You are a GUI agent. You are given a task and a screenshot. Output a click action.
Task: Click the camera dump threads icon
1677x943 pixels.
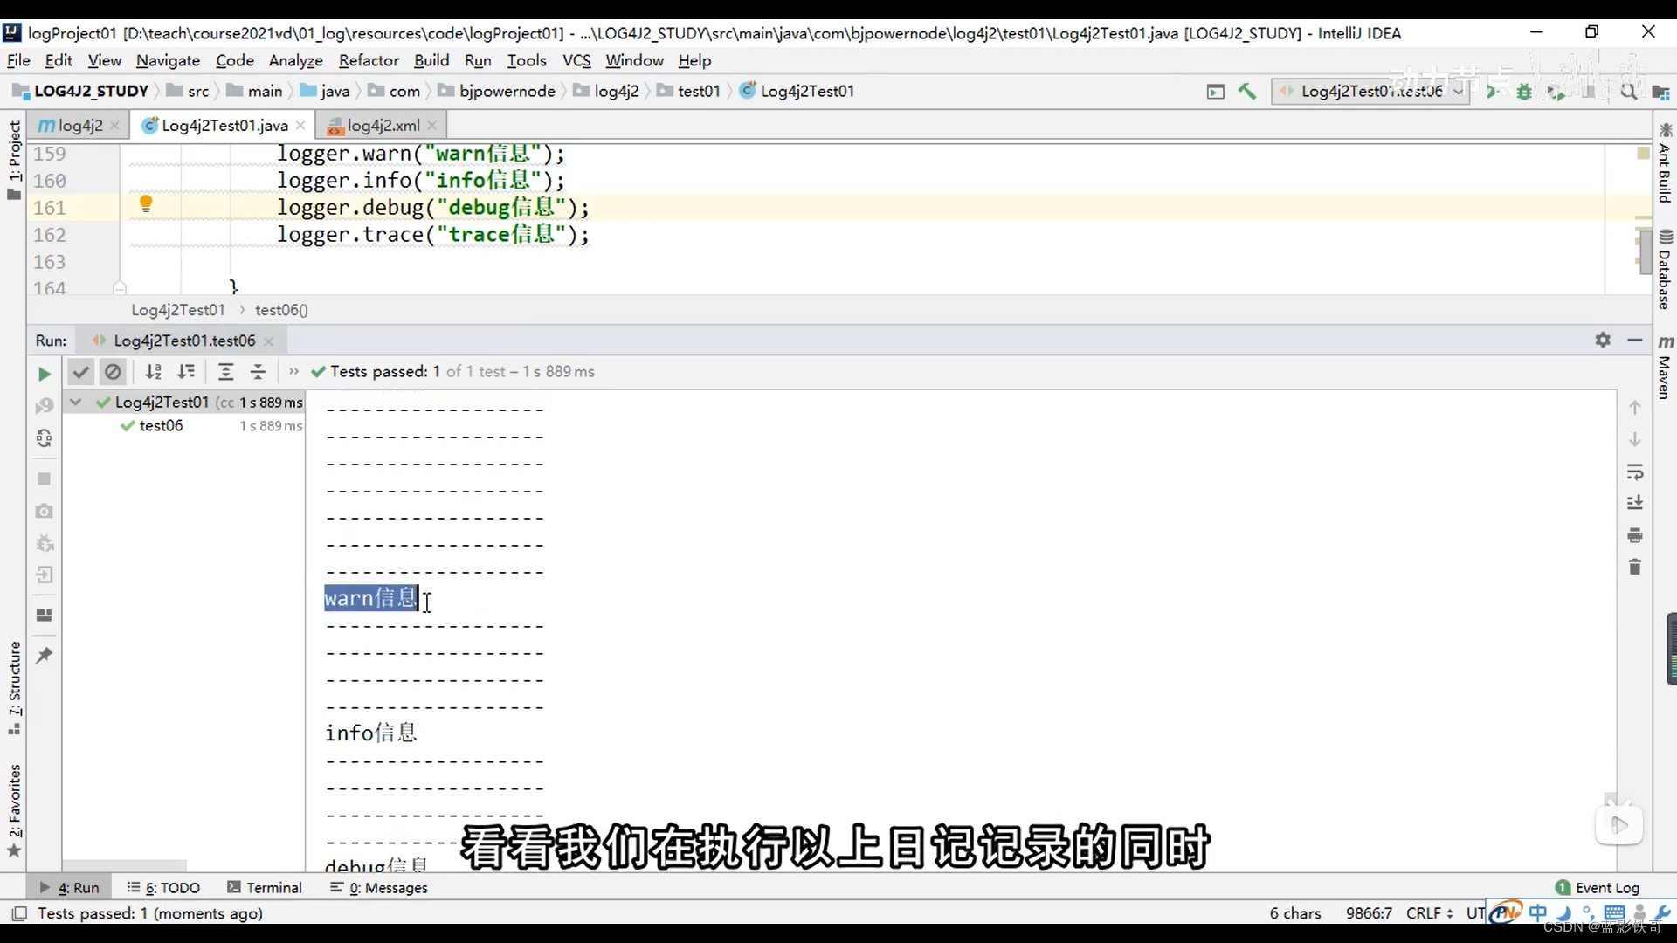tap(45, 511)
